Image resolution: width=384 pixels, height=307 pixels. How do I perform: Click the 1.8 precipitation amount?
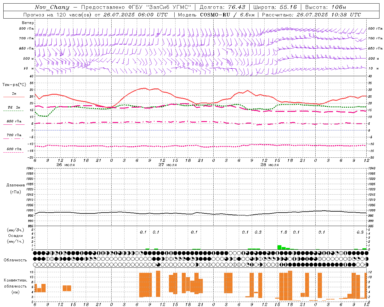[x=283, y=232]
